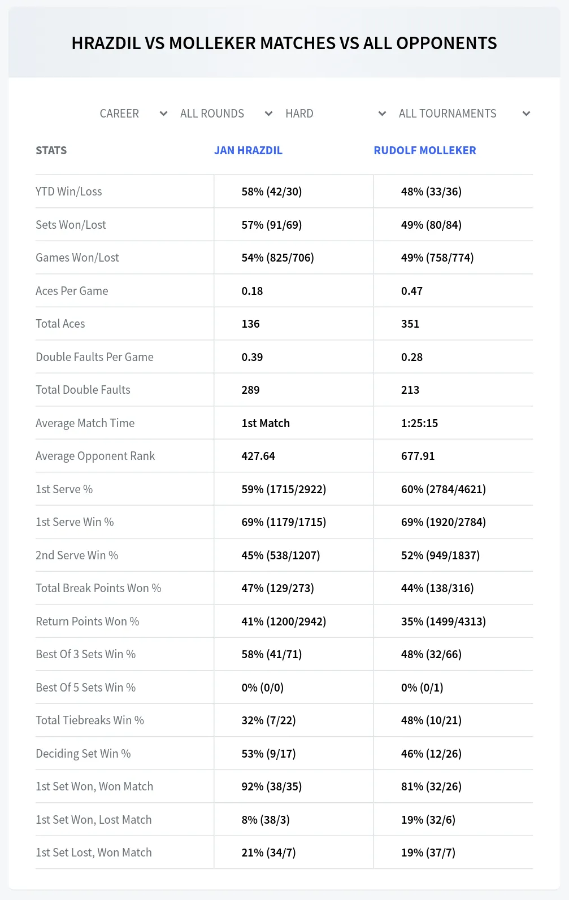
Task: Click Hrazdil's Total Aces value 136
Action: 251,324
